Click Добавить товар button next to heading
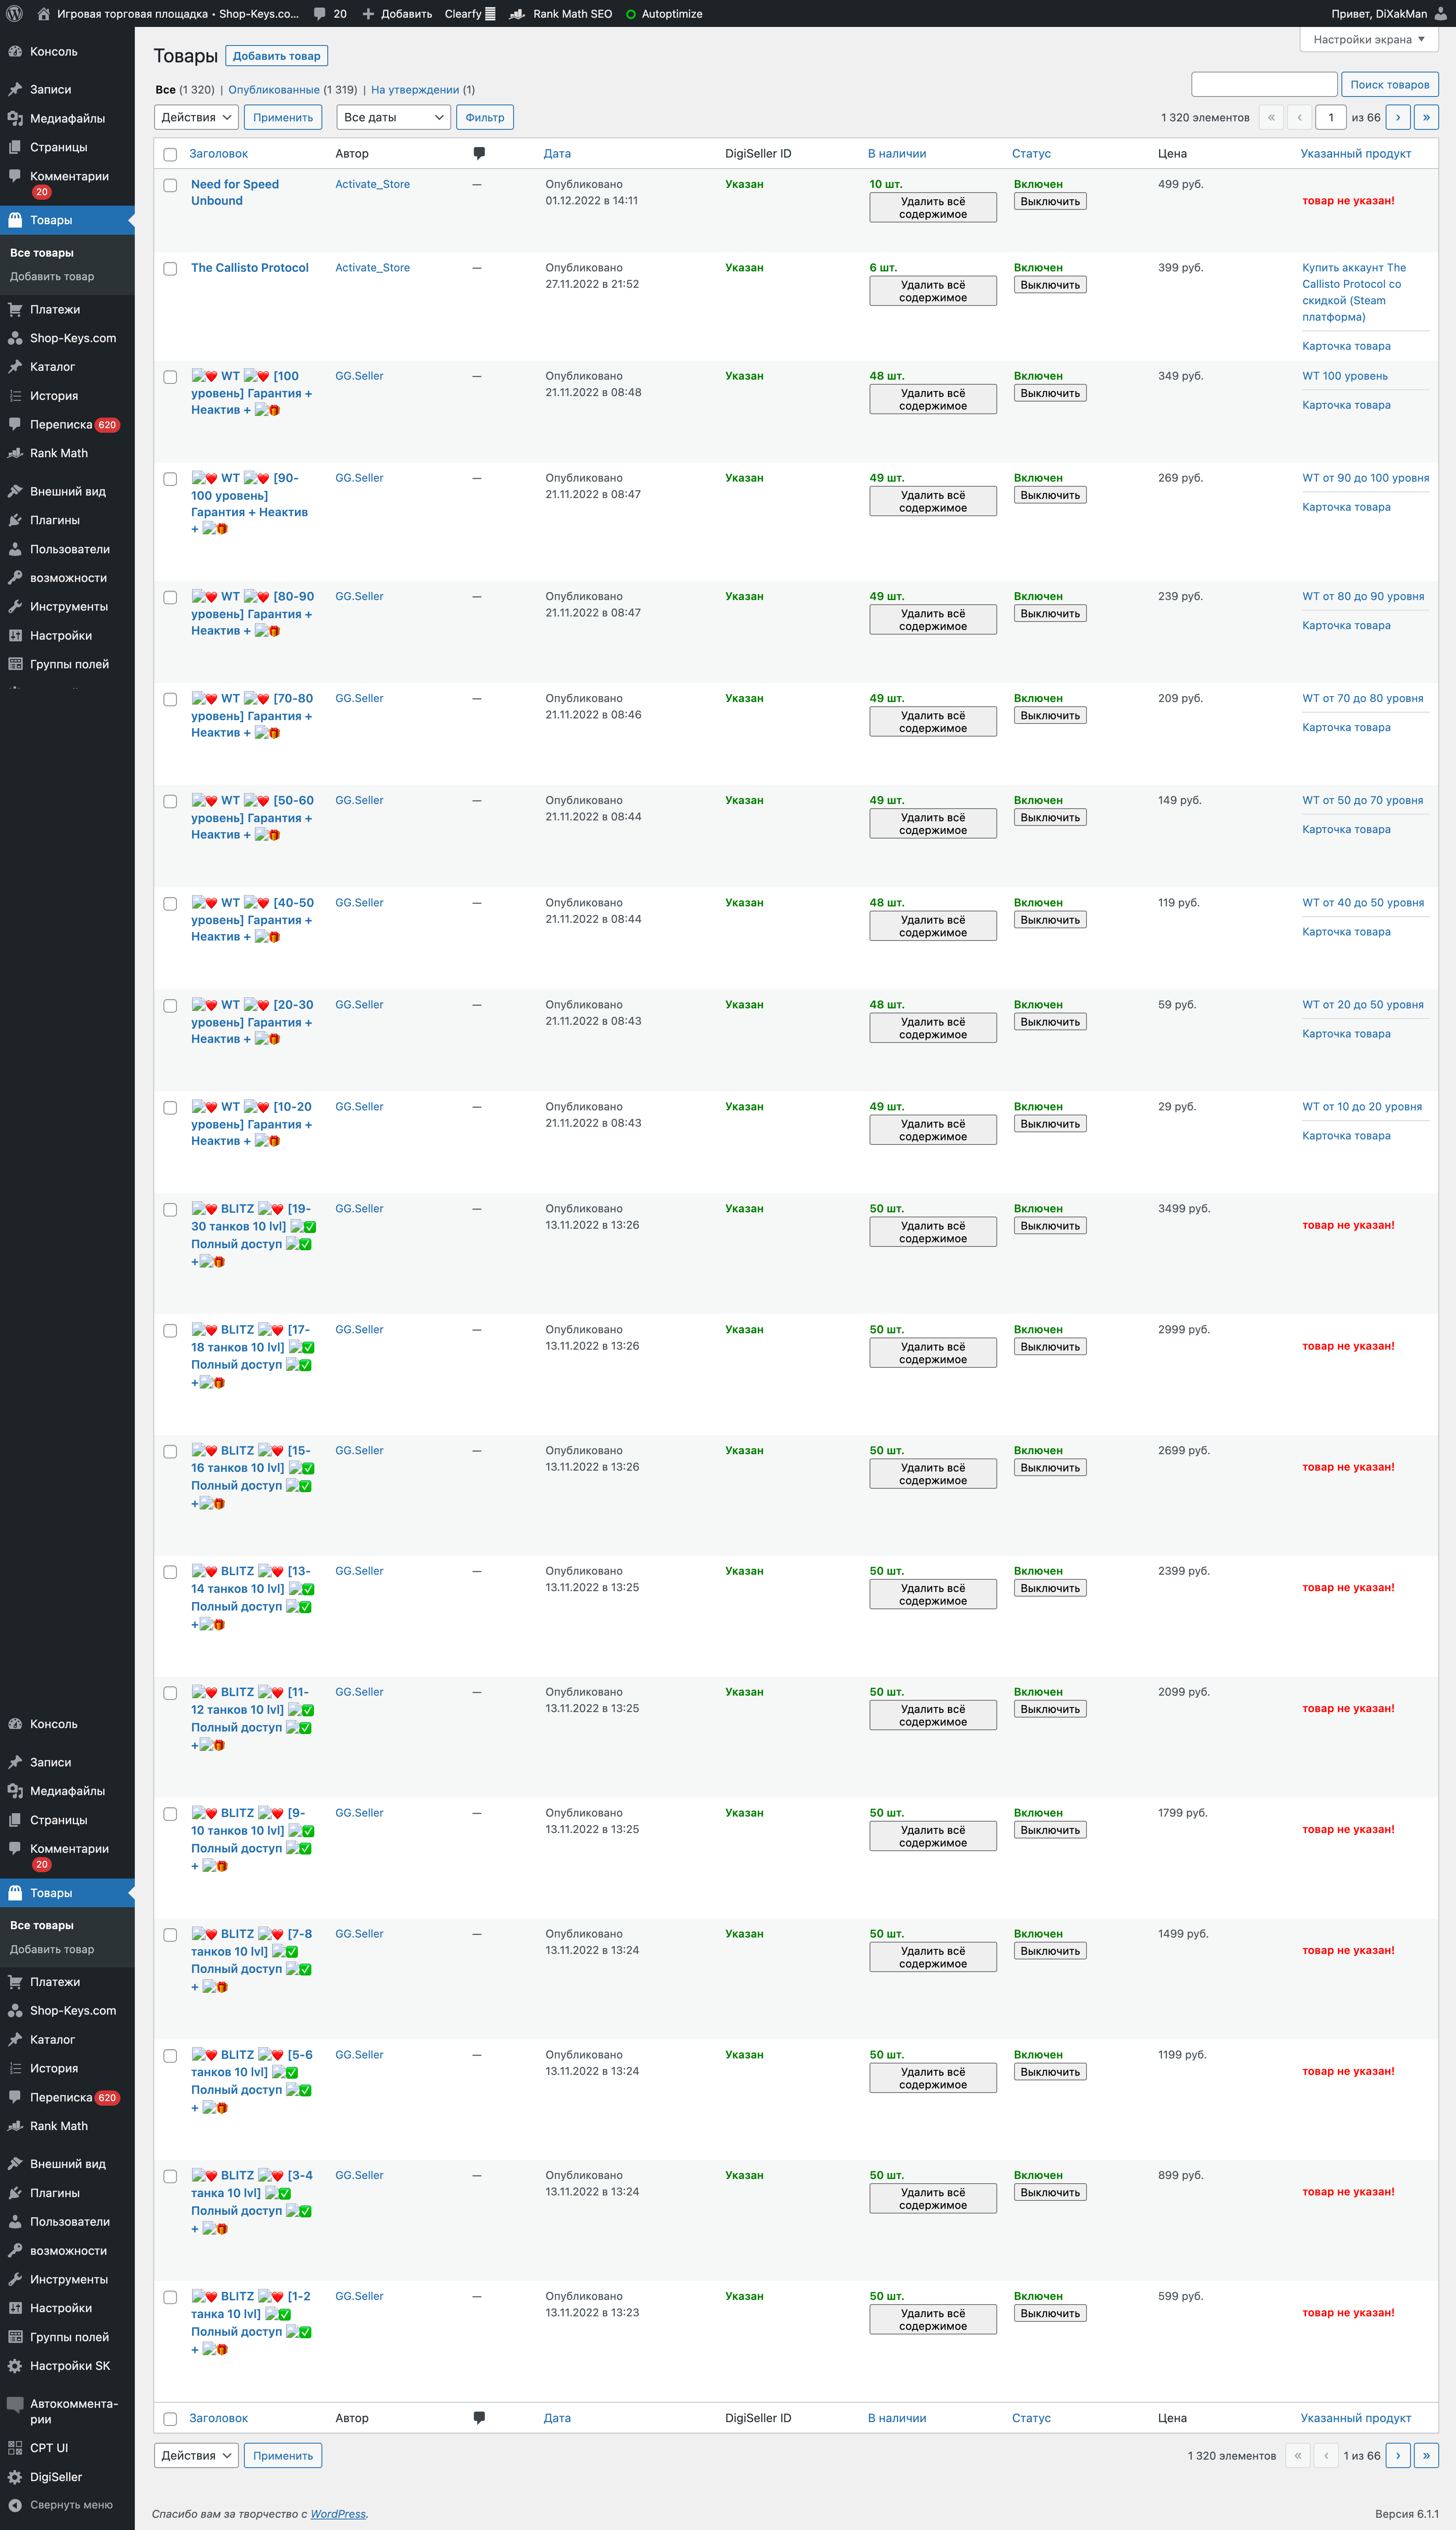Viewport: 1456px width, 2530px height. click(x=277, y=56)
